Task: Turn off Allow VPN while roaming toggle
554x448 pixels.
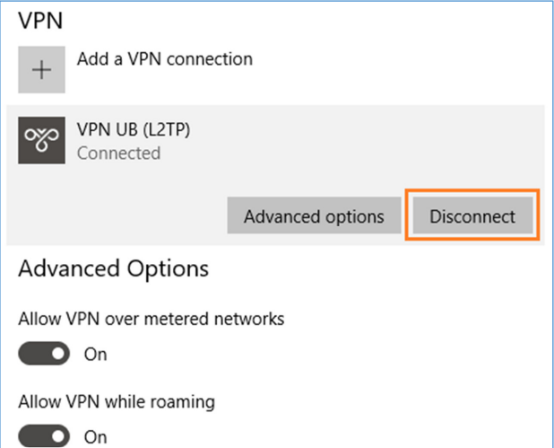Action: point(44,436)
